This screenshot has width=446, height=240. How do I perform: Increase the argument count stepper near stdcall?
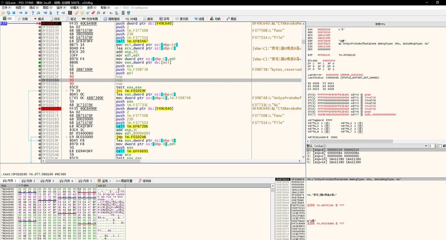[x=435, y=145]
